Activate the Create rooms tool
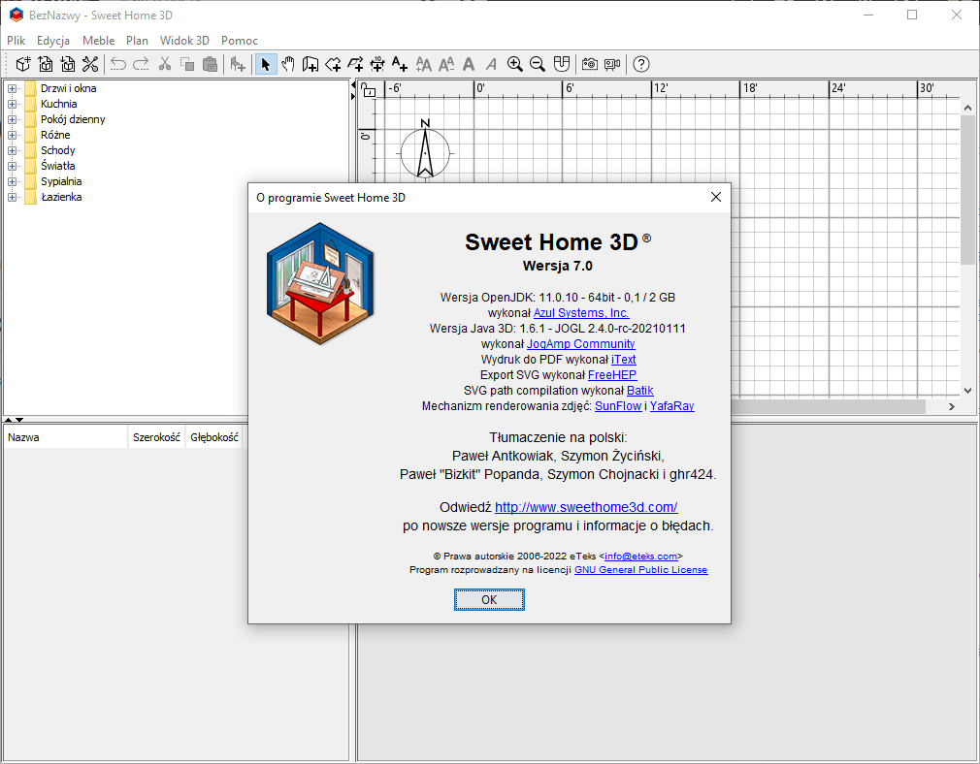The image size is (980, 764). pos(333,64)
